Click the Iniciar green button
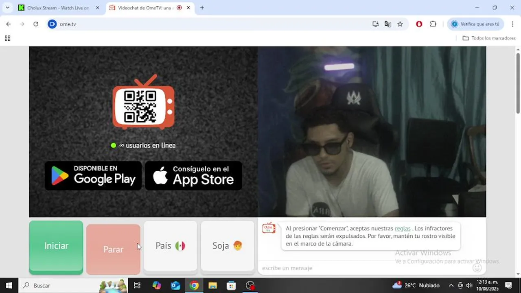 coord(56,247)
